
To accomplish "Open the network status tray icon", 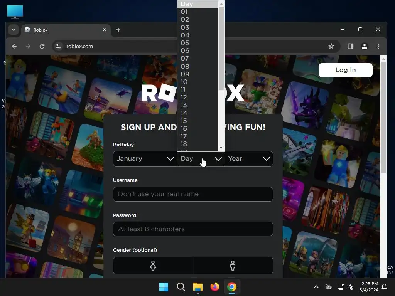I will tap(341, 287).
